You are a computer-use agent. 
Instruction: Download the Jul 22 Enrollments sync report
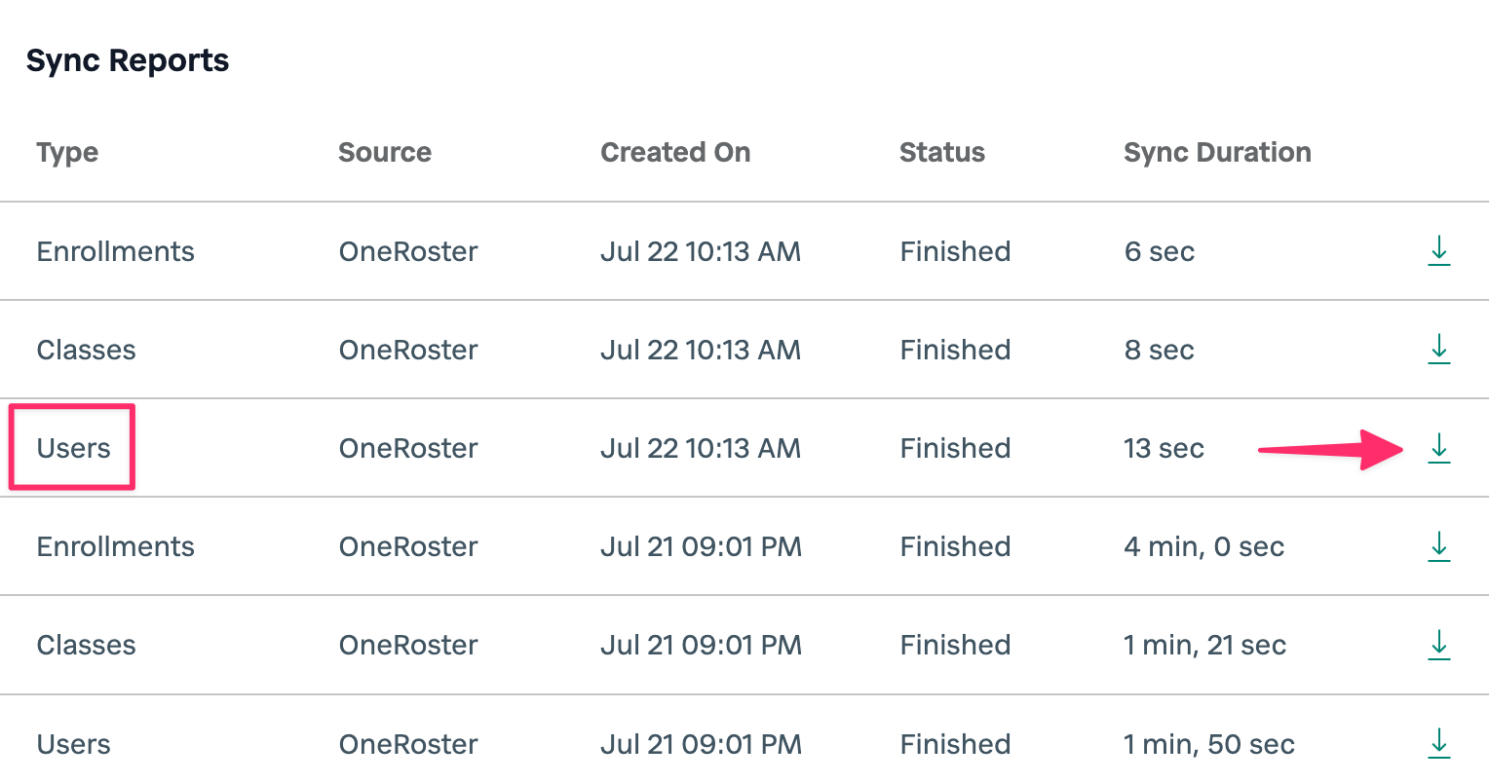coord(1438,251)
